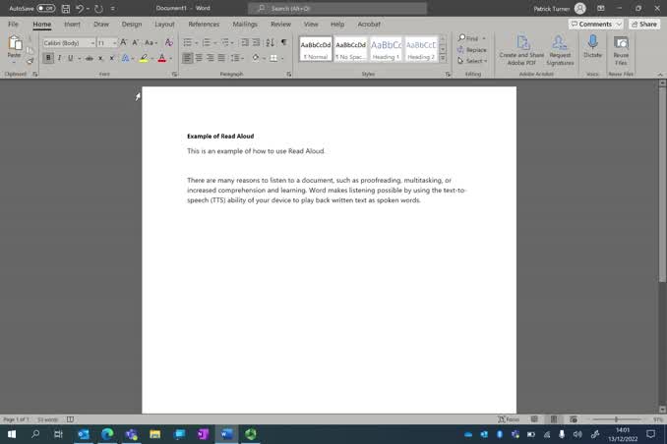Click the Share button
The height and width of the screenshot is (444, 667).
[643, 24]
